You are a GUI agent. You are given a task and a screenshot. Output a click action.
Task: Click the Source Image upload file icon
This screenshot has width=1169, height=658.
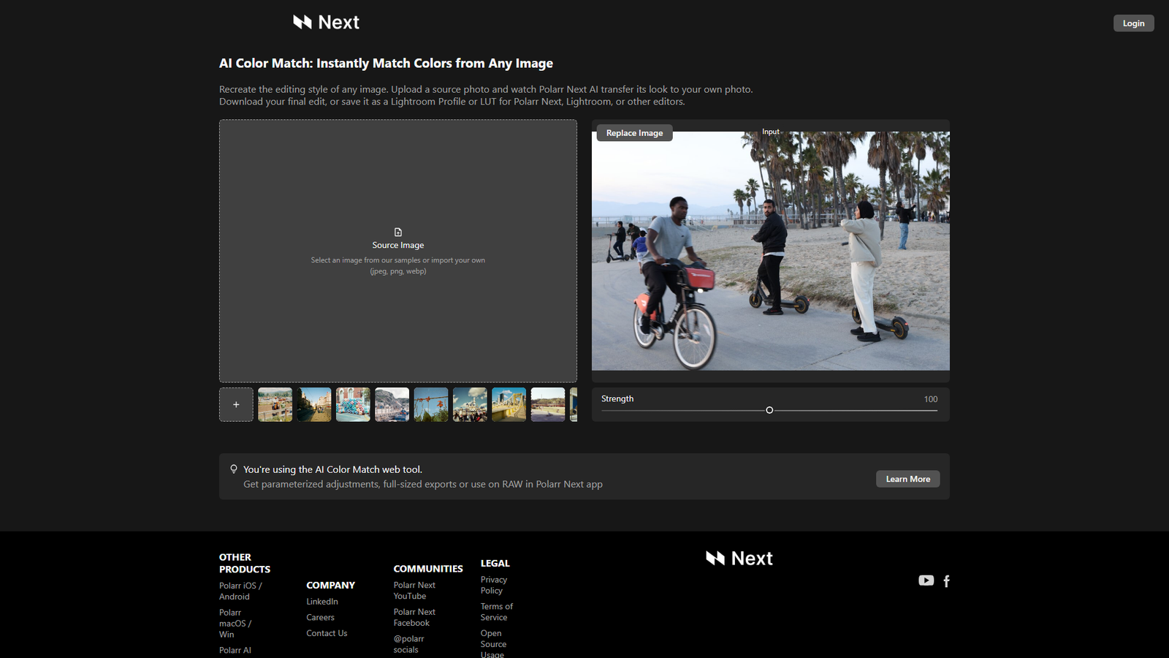(398, 232)
